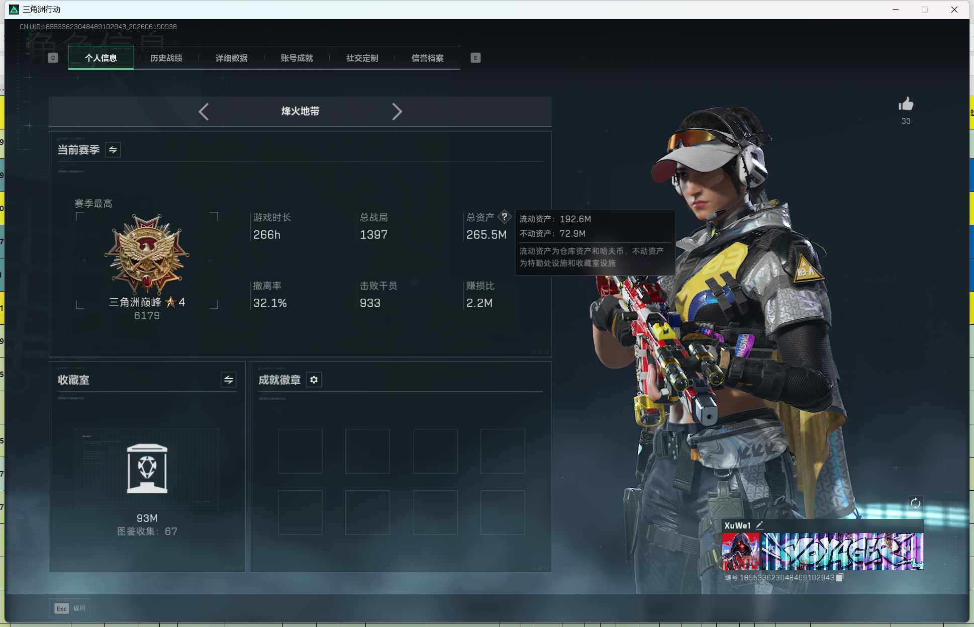Open 成就徽章 settings gear
Viewport: 974px width, 627px height.
click(x=314, y=380)
